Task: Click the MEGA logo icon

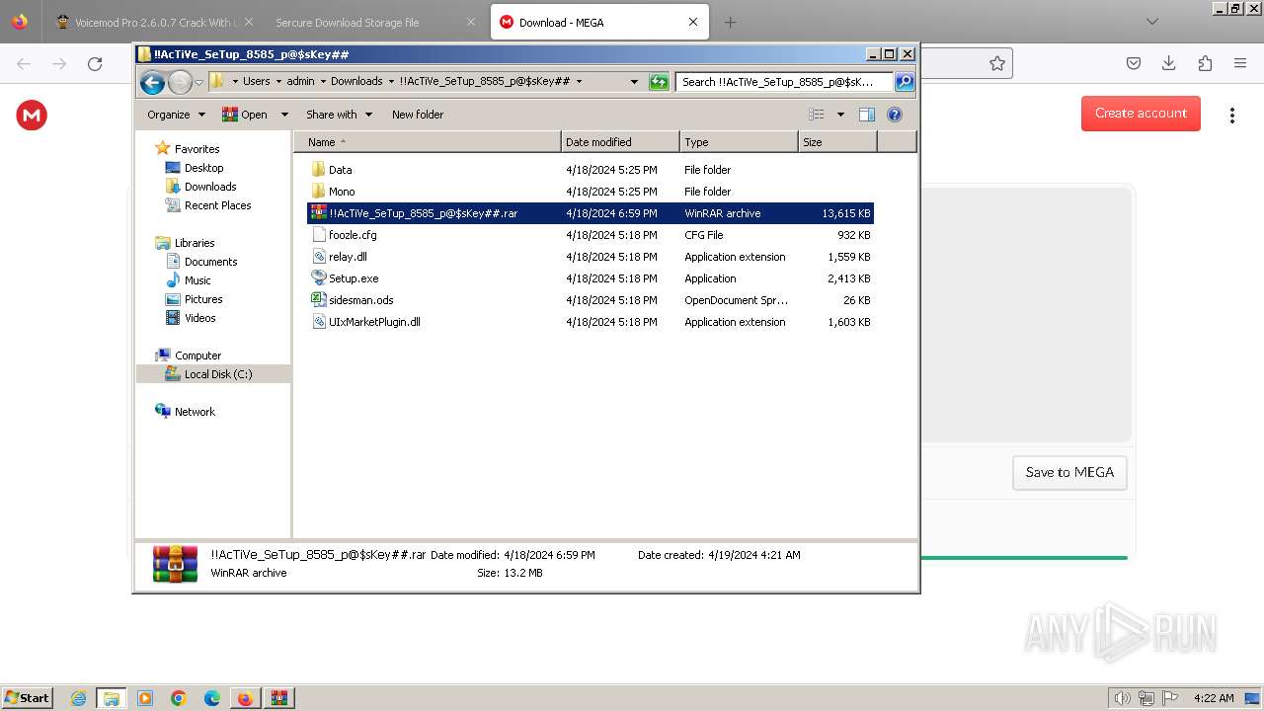Action: tap(32, 116)
